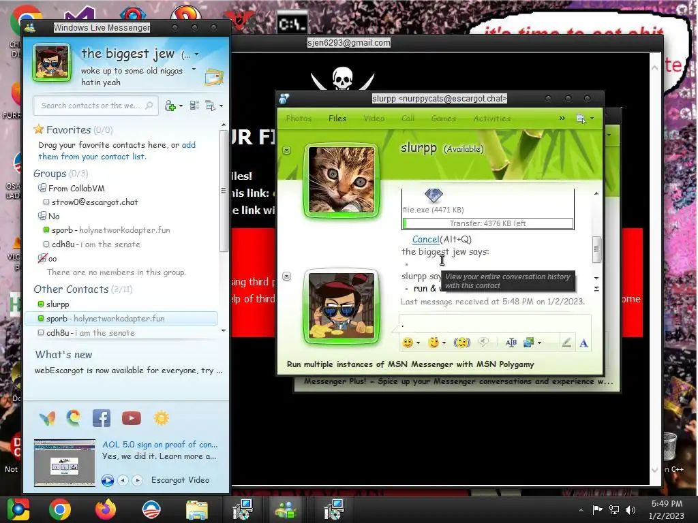
Task: Click webEscargot is now available text
Action: 128,370
